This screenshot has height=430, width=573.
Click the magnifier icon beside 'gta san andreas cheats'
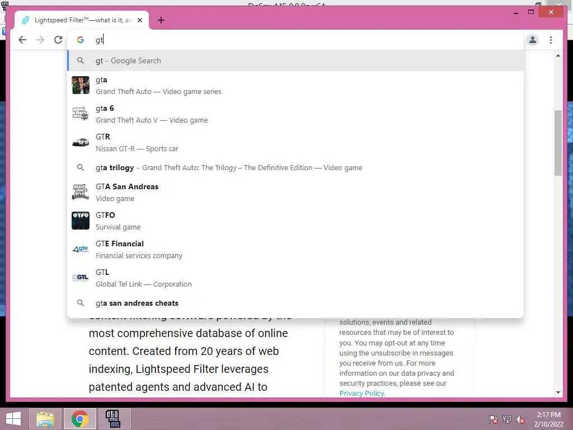(x=81, y=303)
